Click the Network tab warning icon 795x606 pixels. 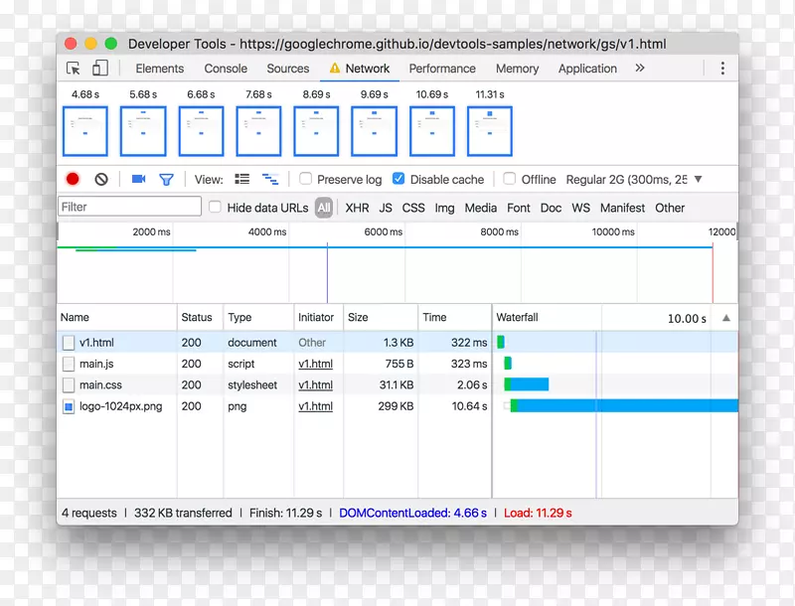pos(335,68)
